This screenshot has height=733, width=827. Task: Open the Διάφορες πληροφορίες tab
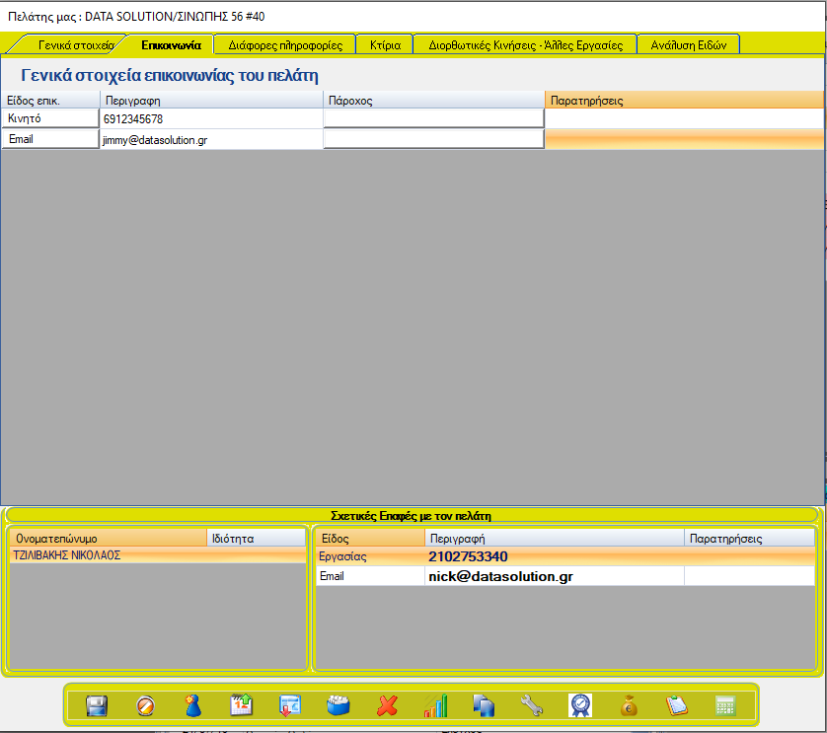tap(284, 45)
